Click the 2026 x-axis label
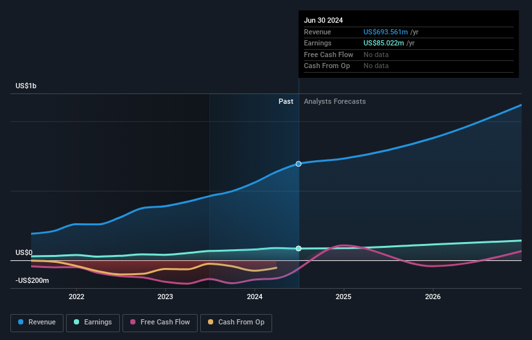This screenshot has height=340, width=532. [x=433, y=297]
